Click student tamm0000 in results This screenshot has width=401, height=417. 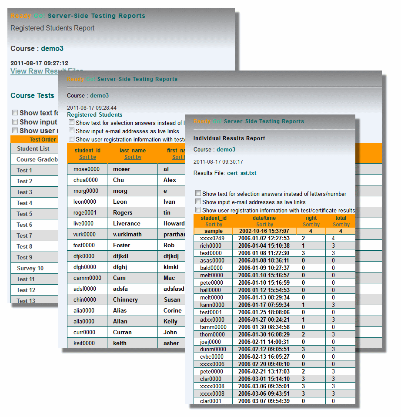click(213, 327)
